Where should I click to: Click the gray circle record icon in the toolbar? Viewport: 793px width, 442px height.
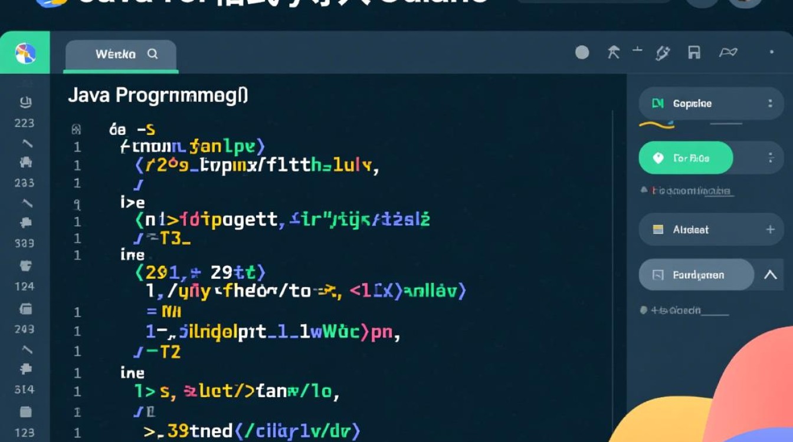pyautogui.click(x=582, y=52)
